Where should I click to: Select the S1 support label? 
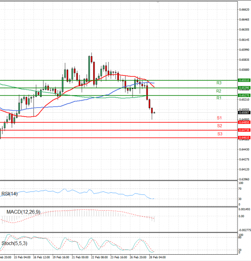pos(219,118)
